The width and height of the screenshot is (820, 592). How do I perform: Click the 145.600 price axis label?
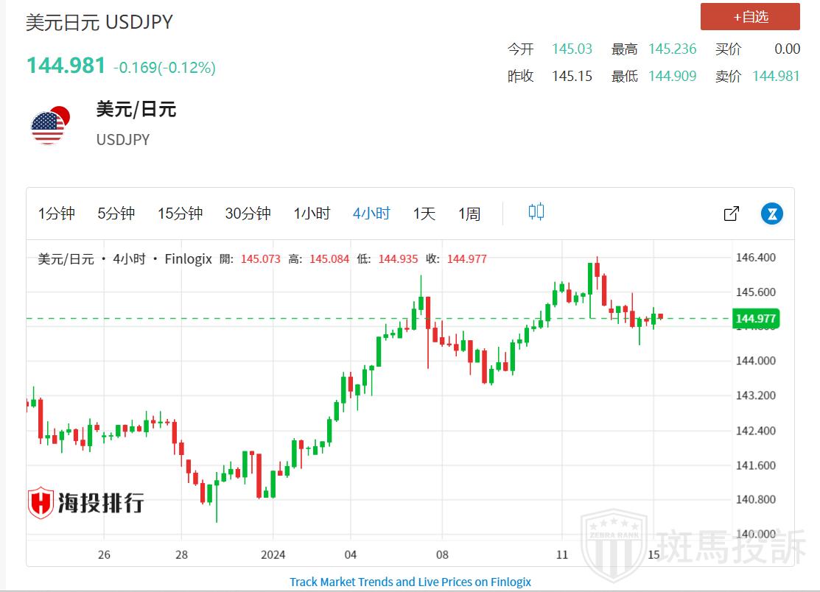click(x=756, y=292)
